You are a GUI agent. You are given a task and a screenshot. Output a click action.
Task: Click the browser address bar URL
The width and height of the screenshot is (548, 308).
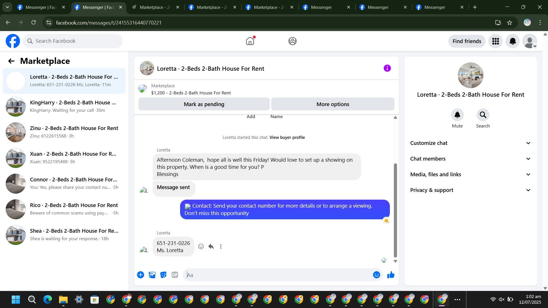(x=109, y=23)
